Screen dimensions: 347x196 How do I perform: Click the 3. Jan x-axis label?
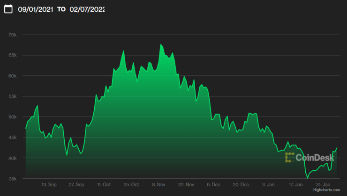click(x=268, y=185)
